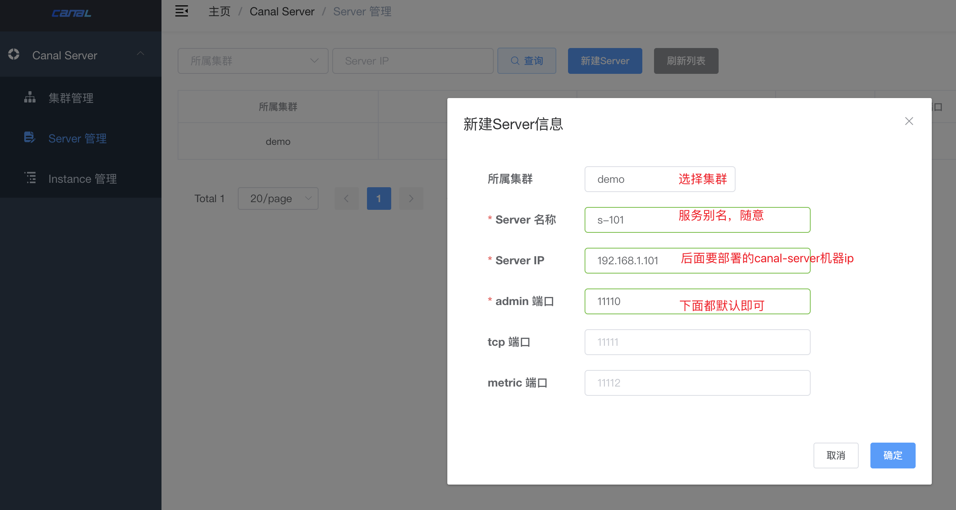Image resolution: width=956 pixels, height=510 pixels.
Task: Click the Total 1 pagination text
Action: (x=210, y=199)
